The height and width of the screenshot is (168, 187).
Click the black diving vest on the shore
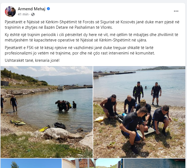tap(59, 126)
